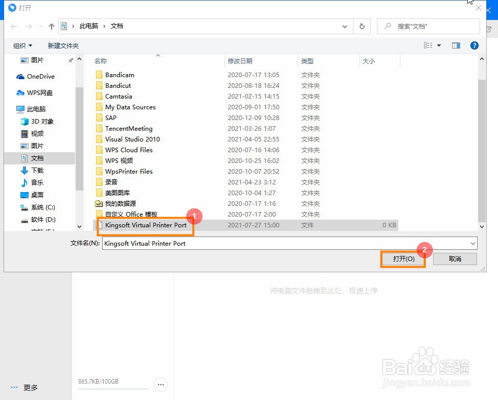Viewport: 498px width, 400px height.
Task: Click the 此电脑 breadcrumb in address bar
Action: tap(88, 26)
